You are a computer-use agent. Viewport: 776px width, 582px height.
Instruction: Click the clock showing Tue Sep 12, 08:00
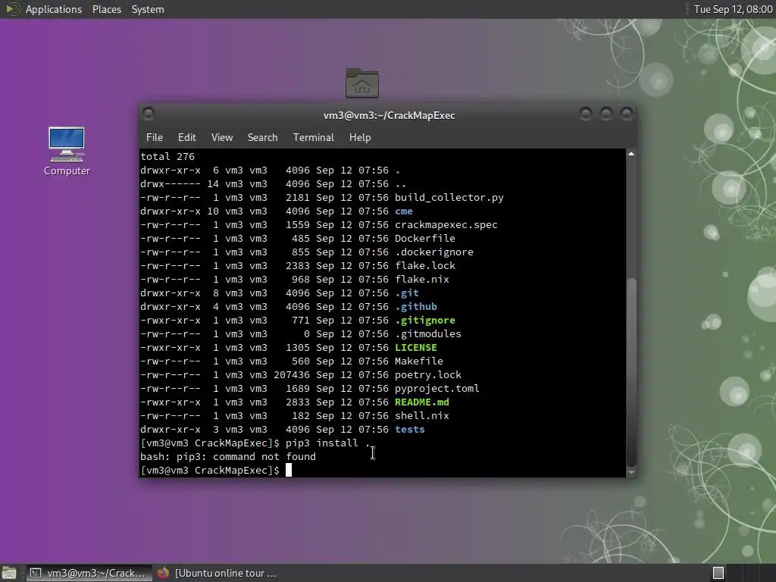tap(733, 9)
